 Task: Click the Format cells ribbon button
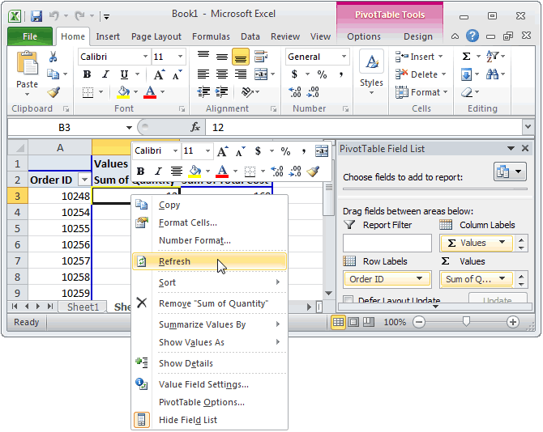(x=421, y=92)
